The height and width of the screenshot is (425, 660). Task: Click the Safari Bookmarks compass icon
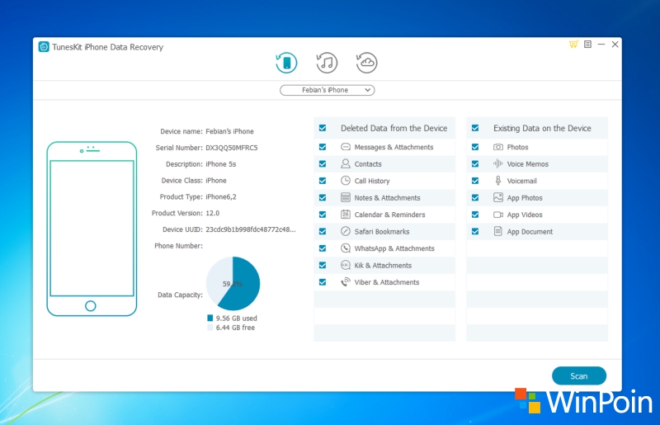346,231
